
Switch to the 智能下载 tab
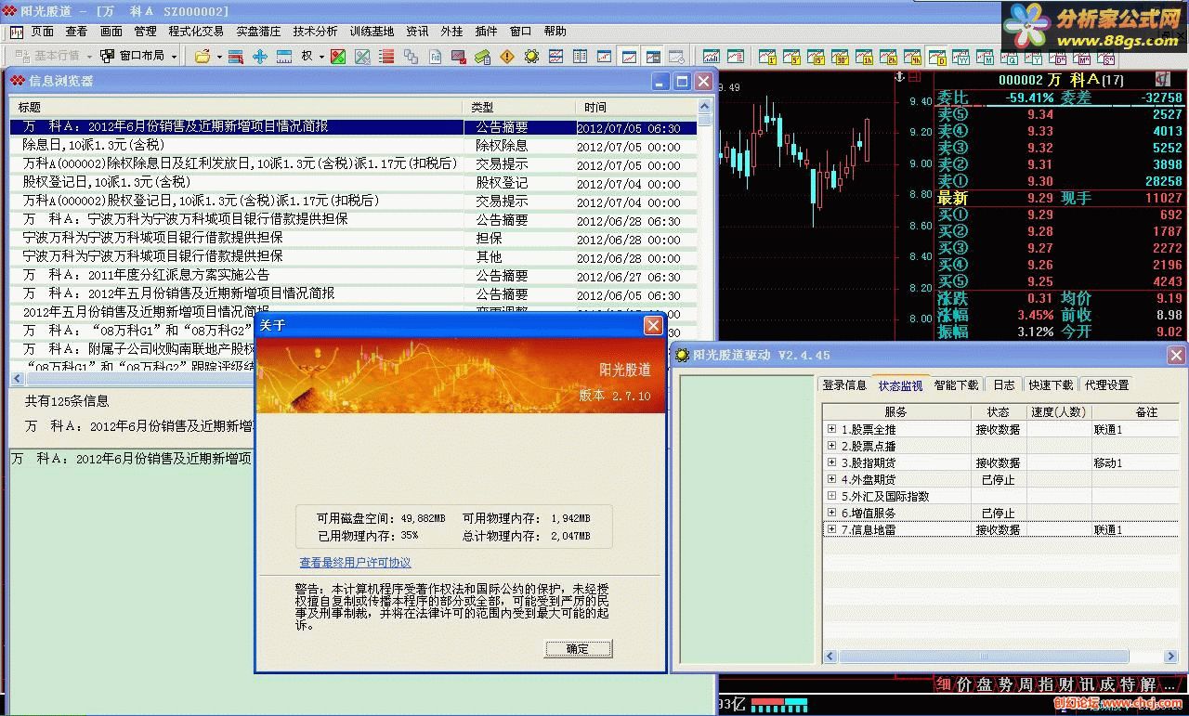[x=956, y=385]
